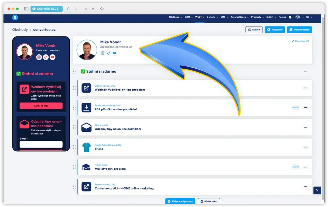Open the Odbyt menu

tap(271, 17)
